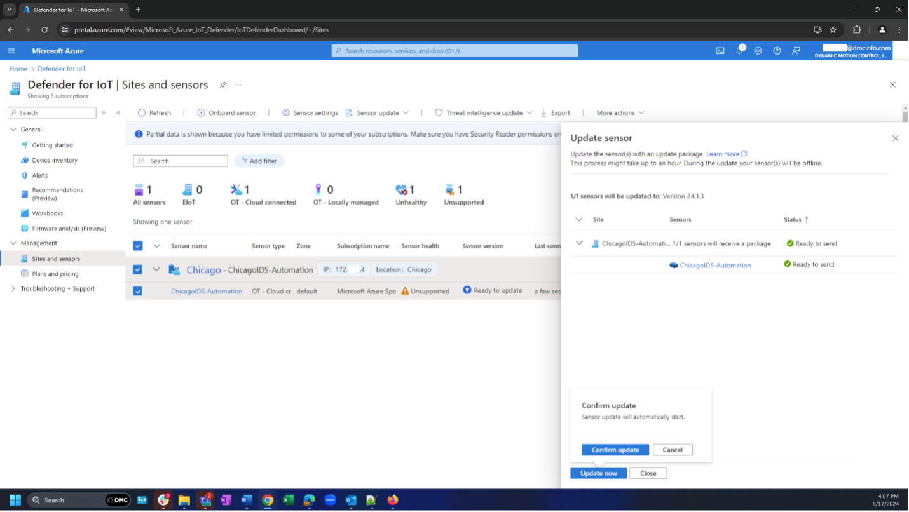Viewport: 909px width, 512px height.
Task: Click Close button in Update sensor panel
Action: click(648, 473)
